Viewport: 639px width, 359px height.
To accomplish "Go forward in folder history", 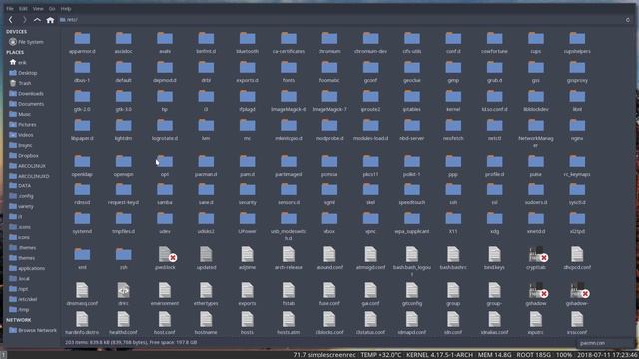I will coord(24,20).
